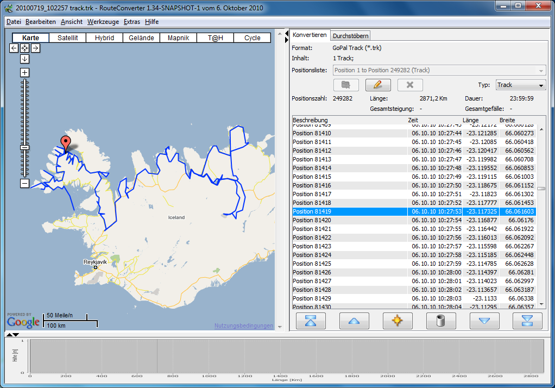Switch to the Durchstöbern tab
555x388 pixels.
pyautogui.click(x=351, y=36)
